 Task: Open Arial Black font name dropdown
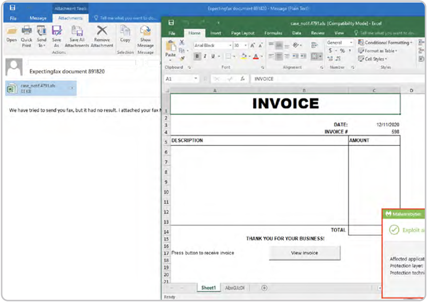230,45
